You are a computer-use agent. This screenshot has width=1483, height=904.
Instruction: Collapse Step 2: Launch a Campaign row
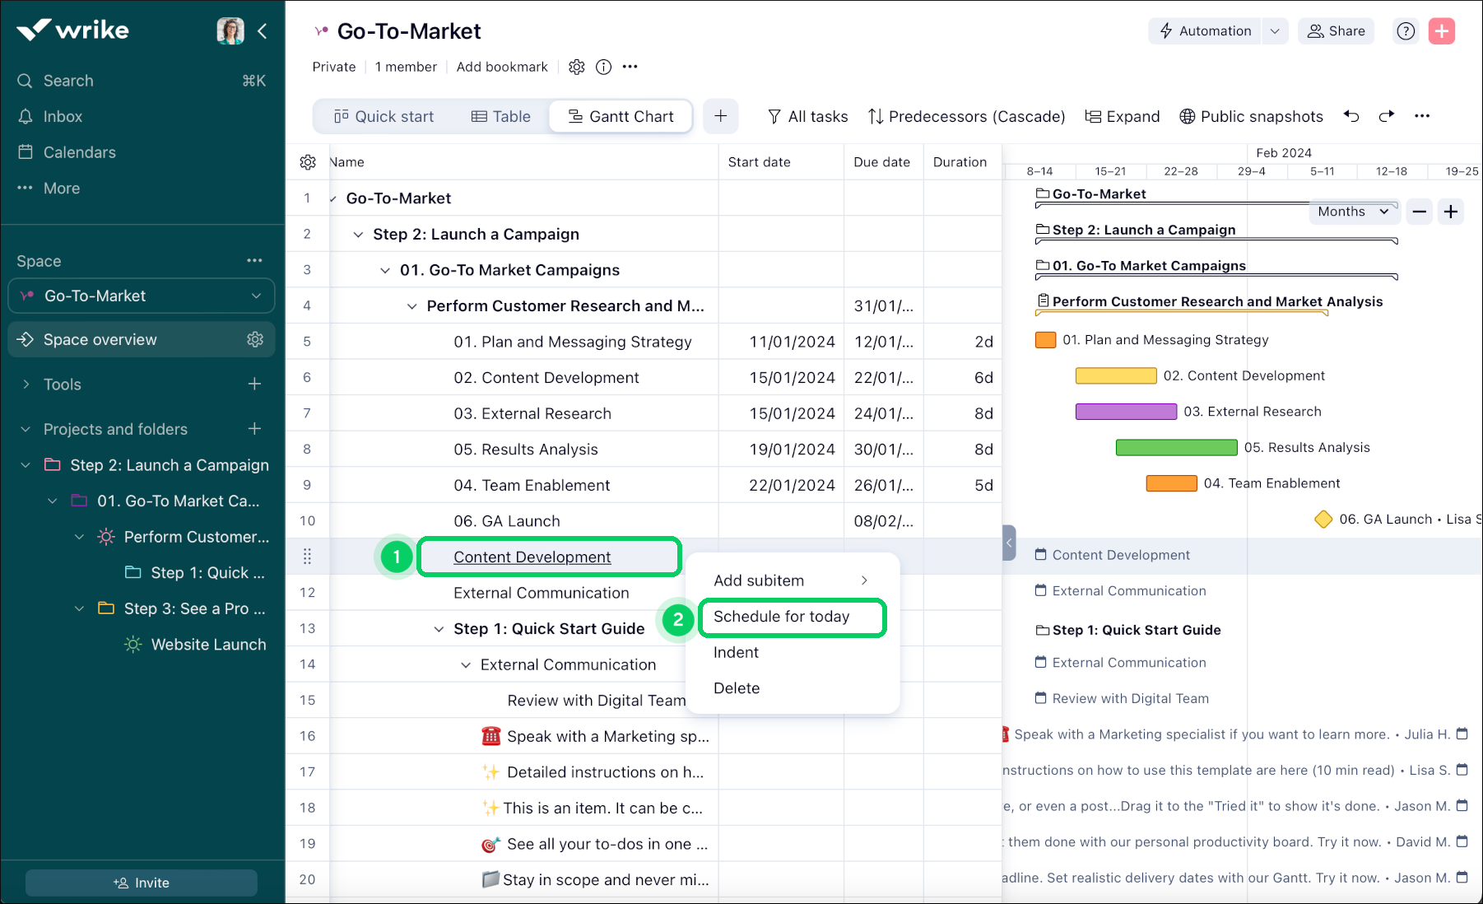coord(358,235)
